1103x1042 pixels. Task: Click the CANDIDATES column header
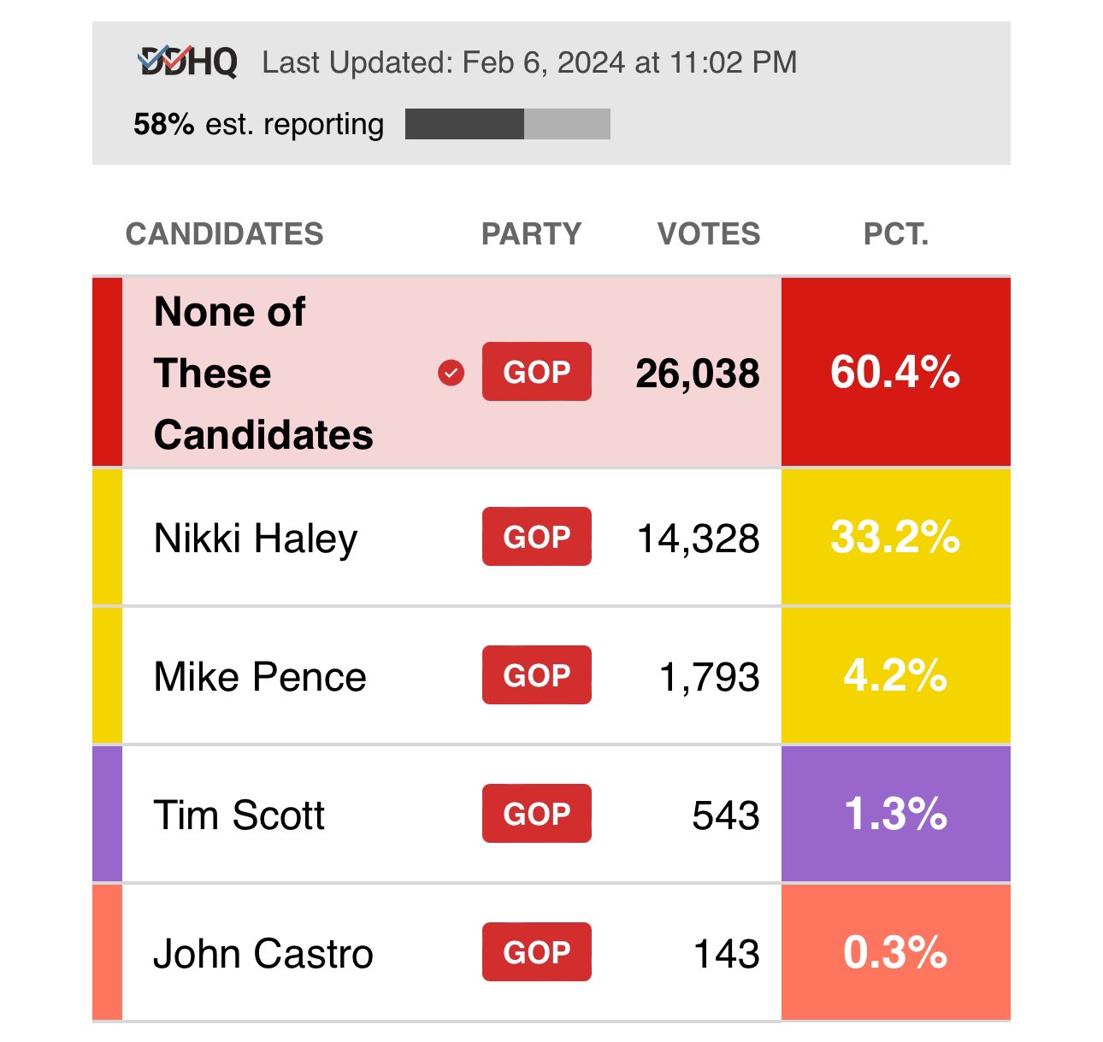point(224,234)
